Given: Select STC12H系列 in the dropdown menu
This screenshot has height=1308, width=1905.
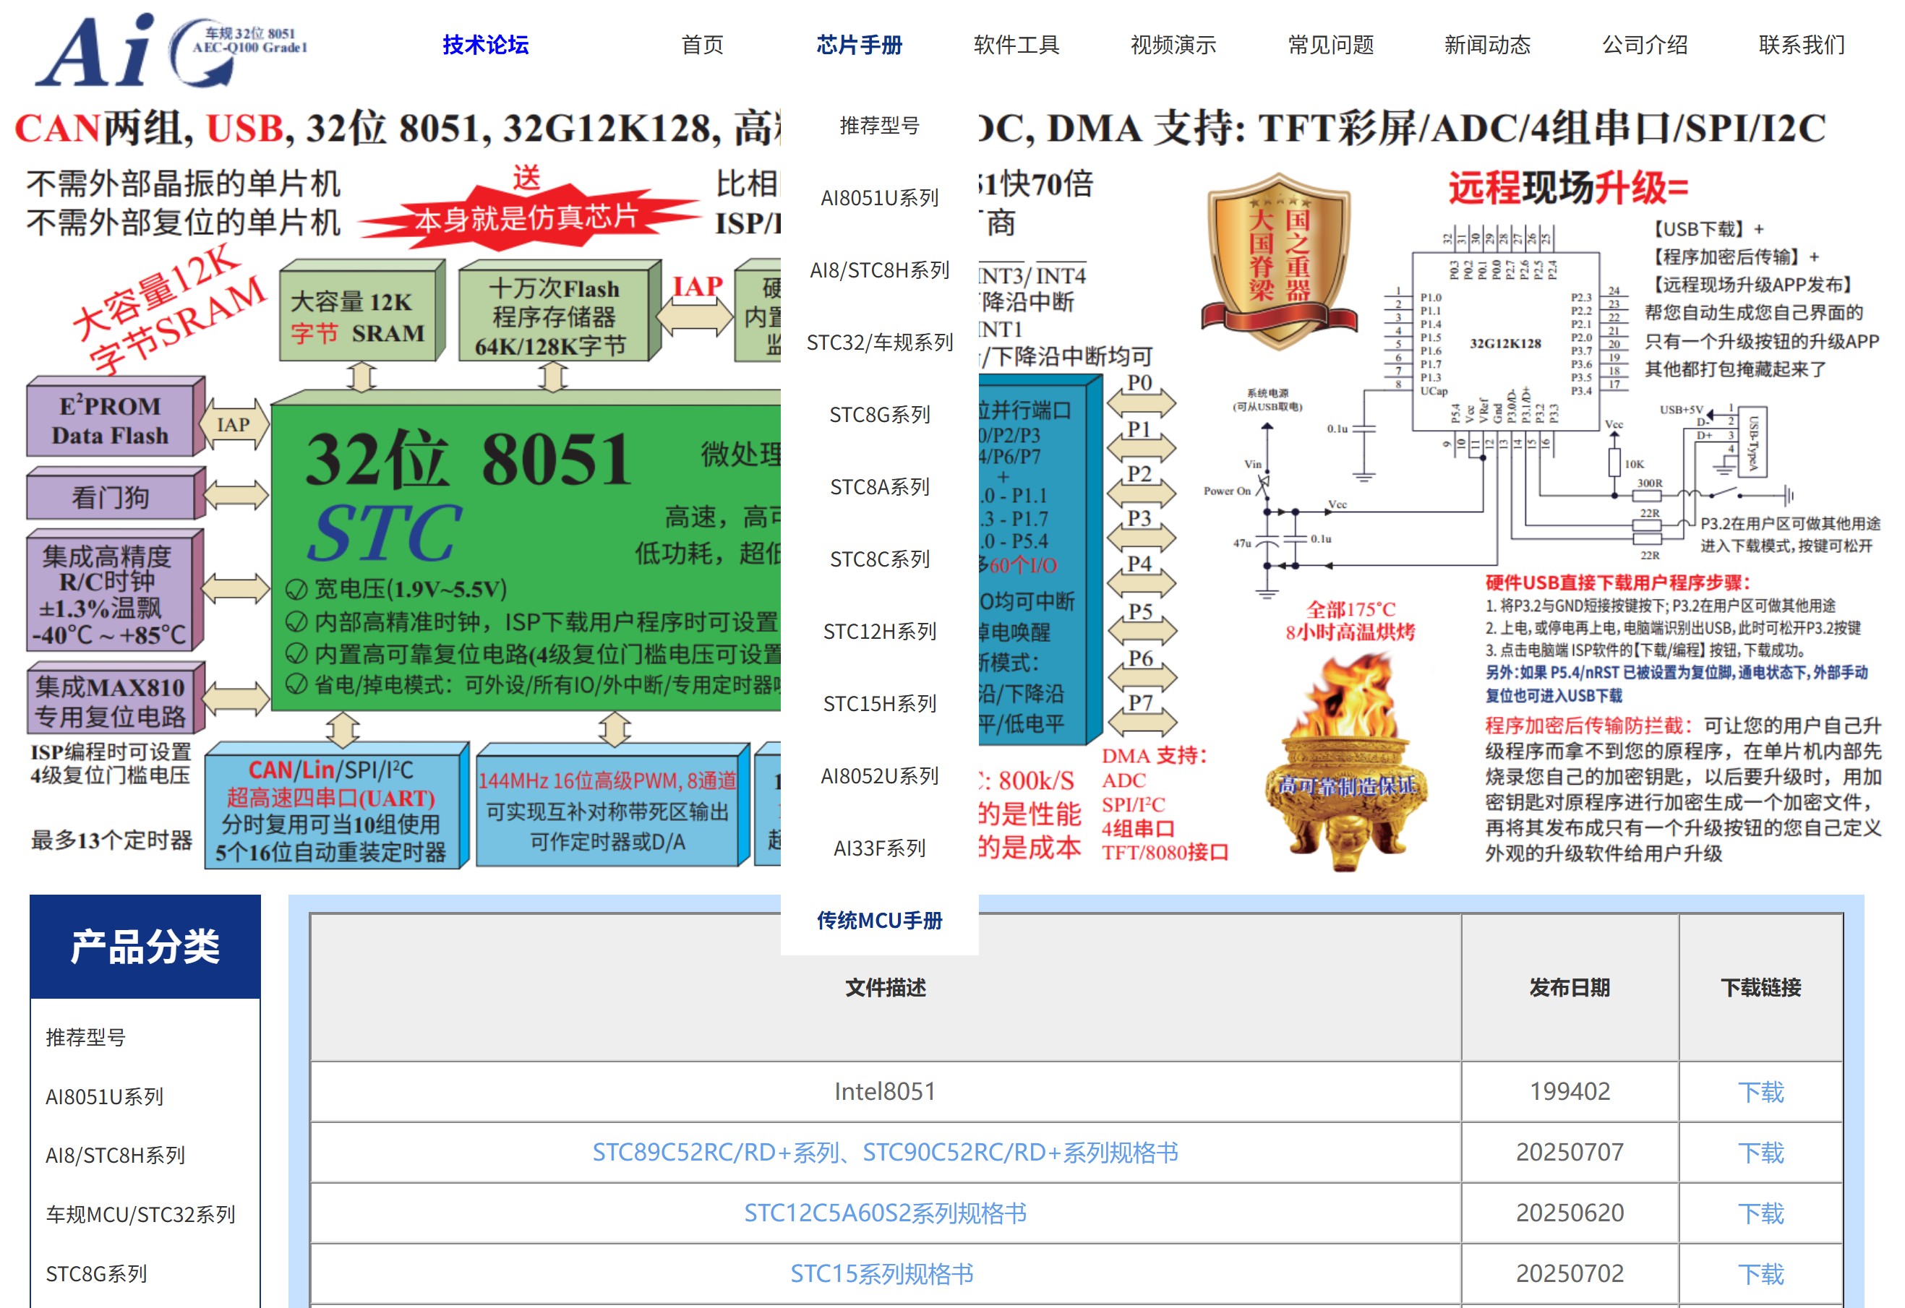Looking at the screenshot, I should 880,631.
